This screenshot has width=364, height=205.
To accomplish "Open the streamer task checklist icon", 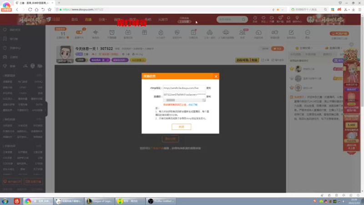I will coord(193,32).
